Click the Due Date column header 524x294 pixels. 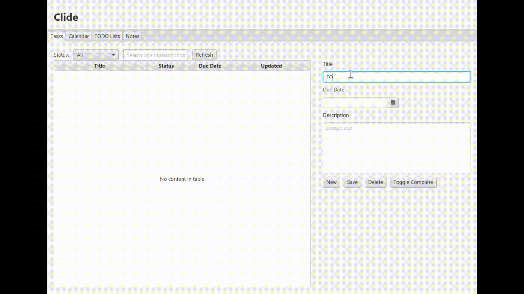[210, 66]
